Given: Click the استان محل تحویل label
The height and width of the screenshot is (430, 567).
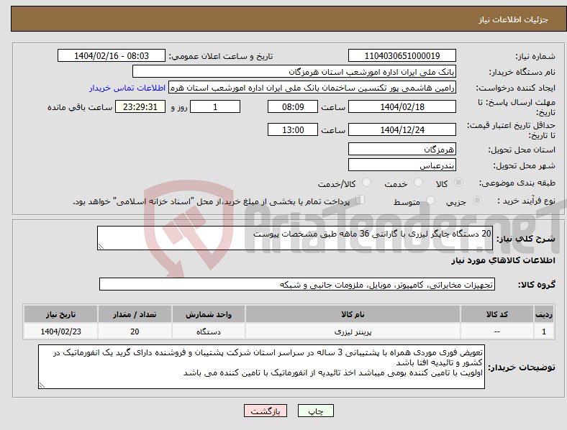Looking at the screenshot, I should [x=522, y=150].
